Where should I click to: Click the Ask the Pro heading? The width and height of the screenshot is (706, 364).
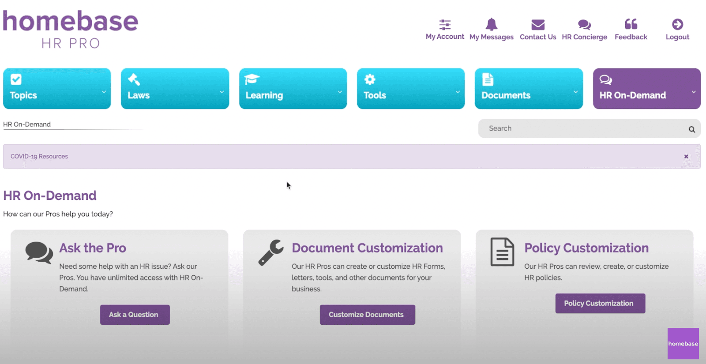coord(93,248)
